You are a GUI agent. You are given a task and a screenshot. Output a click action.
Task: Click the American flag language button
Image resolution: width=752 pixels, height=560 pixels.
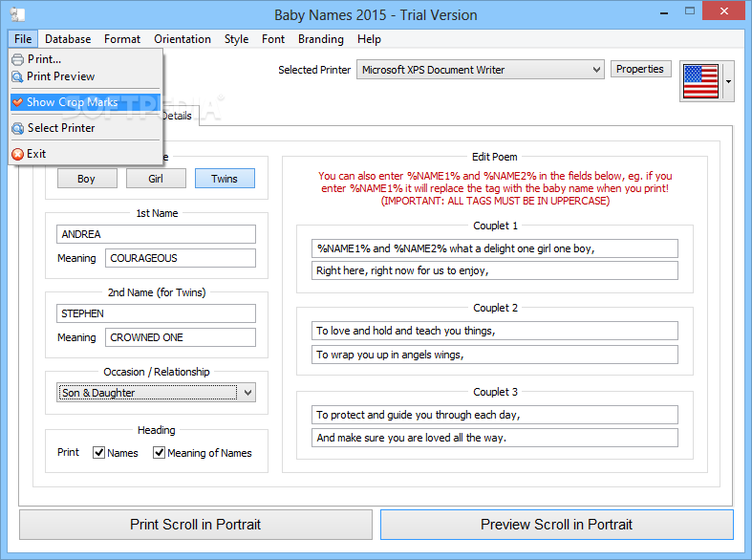[x=700, y=81]
